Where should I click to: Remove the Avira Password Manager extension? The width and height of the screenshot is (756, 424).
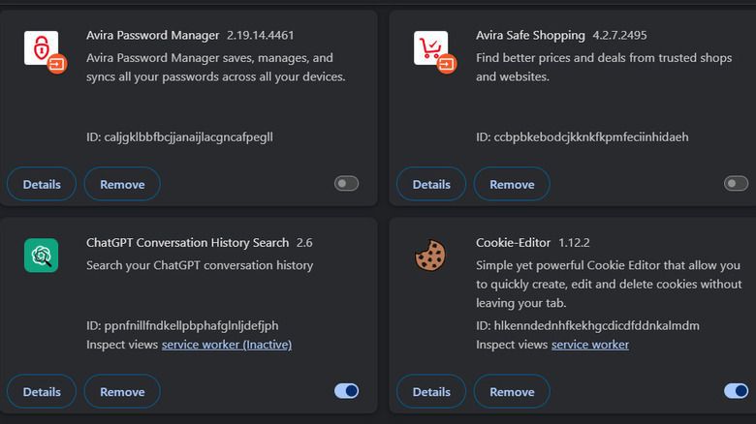pos(122,184)
